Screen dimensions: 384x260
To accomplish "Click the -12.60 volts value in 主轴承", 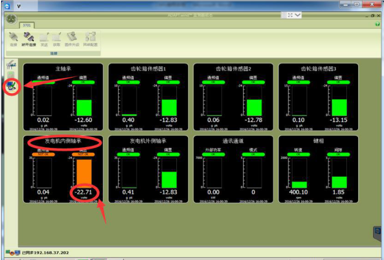I will point(83,120).
